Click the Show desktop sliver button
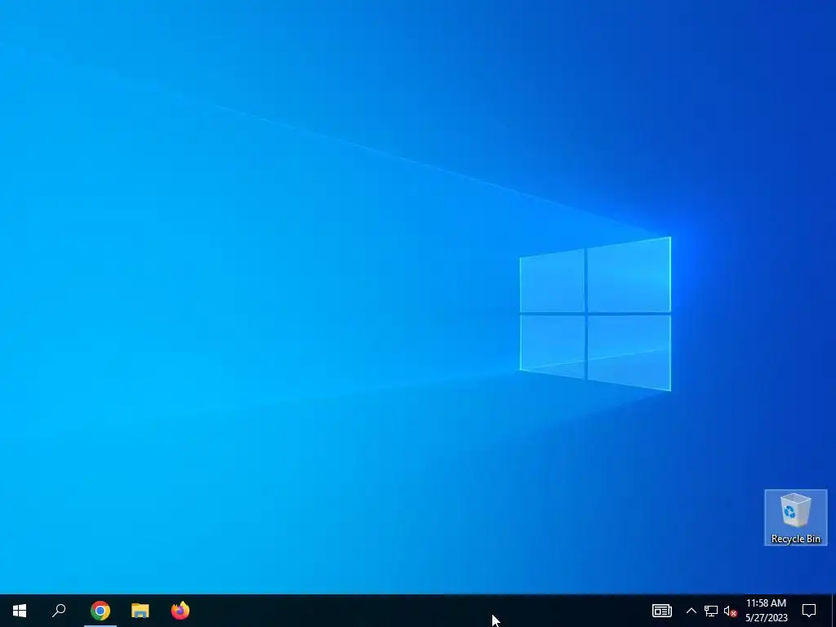 coord(834,611)
